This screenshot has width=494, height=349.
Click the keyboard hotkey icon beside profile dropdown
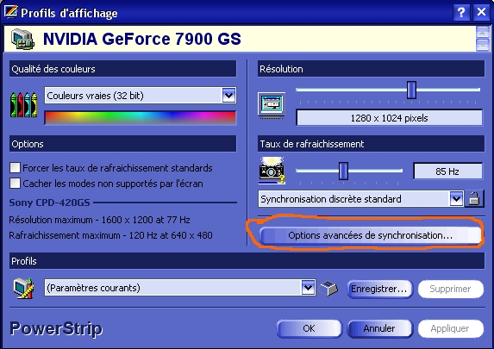coord(328,288)
